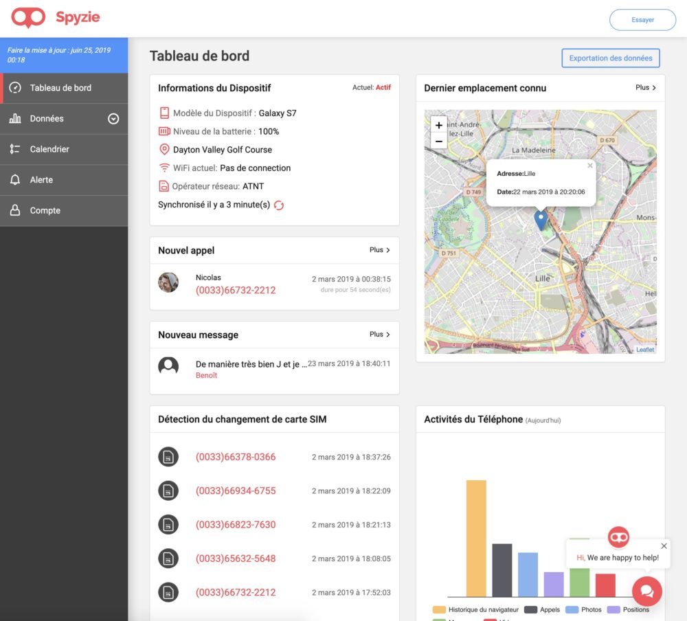Image resolution: width=687 pixels, height=621 pixels.
Task: Click the Essayer button
Action: pos(642,20)
